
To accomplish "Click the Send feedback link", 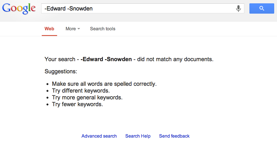I will point(174,136).
